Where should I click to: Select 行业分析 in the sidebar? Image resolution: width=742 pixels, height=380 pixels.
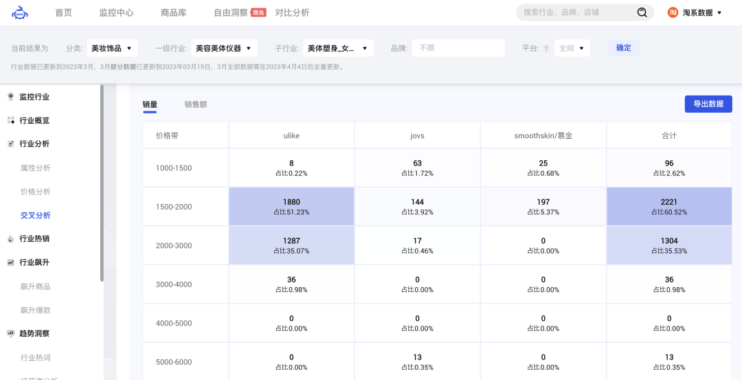pos(34,144)
